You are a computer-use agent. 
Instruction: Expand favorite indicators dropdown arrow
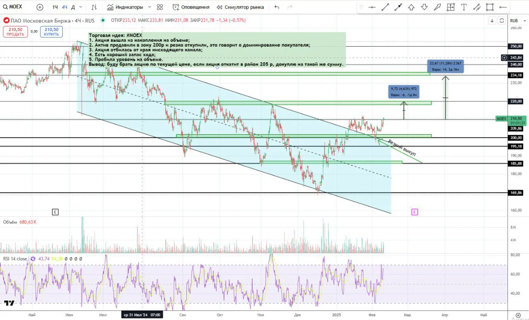click(x=149, y=7)
